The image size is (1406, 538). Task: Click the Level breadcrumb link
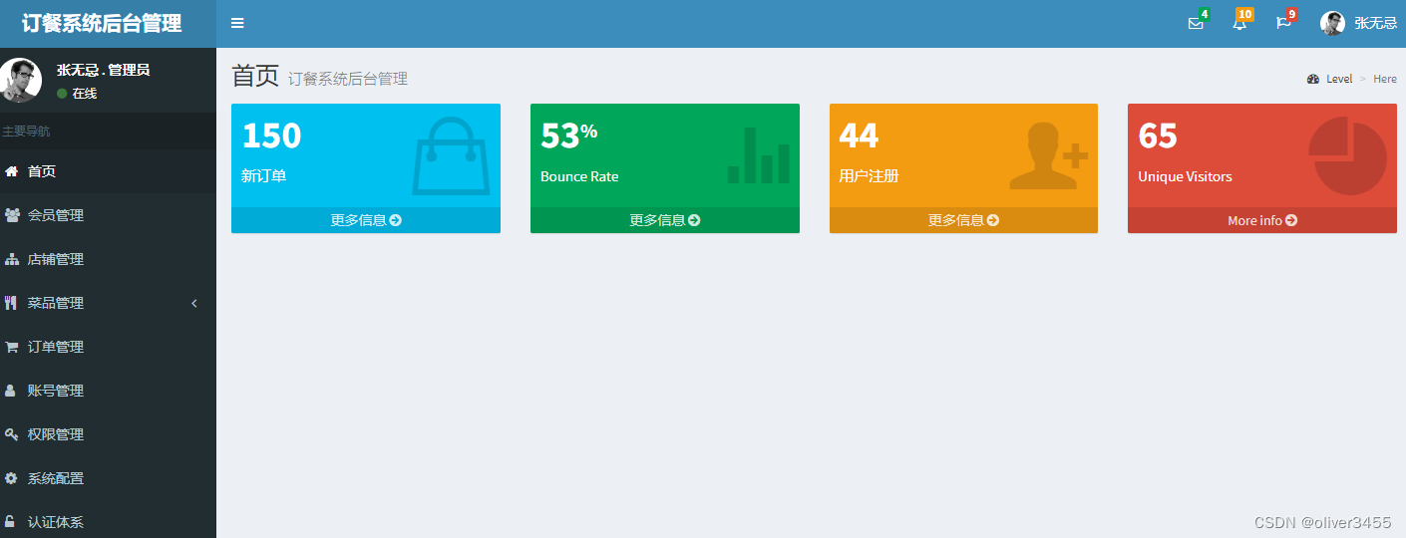(1339, 79)
